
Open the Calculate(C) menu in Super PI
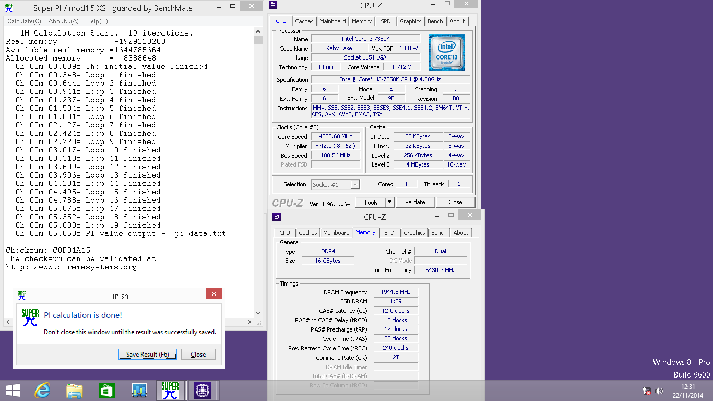24,21
